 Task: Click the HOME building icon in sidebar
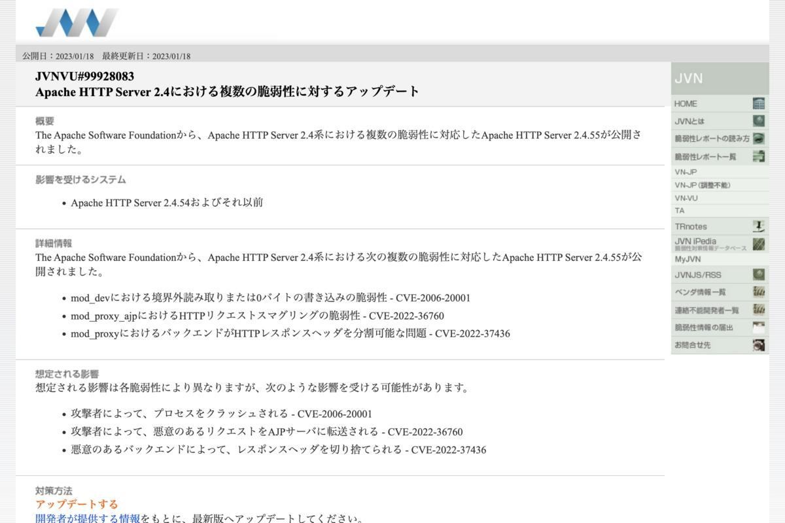pos(758,103)
